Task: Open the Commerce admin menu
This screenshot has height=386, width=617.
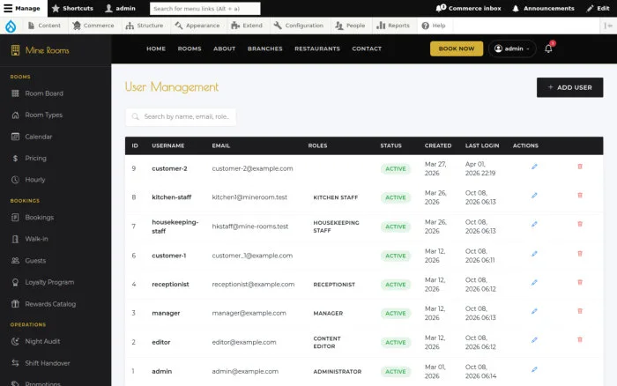Action: [93, 26]
